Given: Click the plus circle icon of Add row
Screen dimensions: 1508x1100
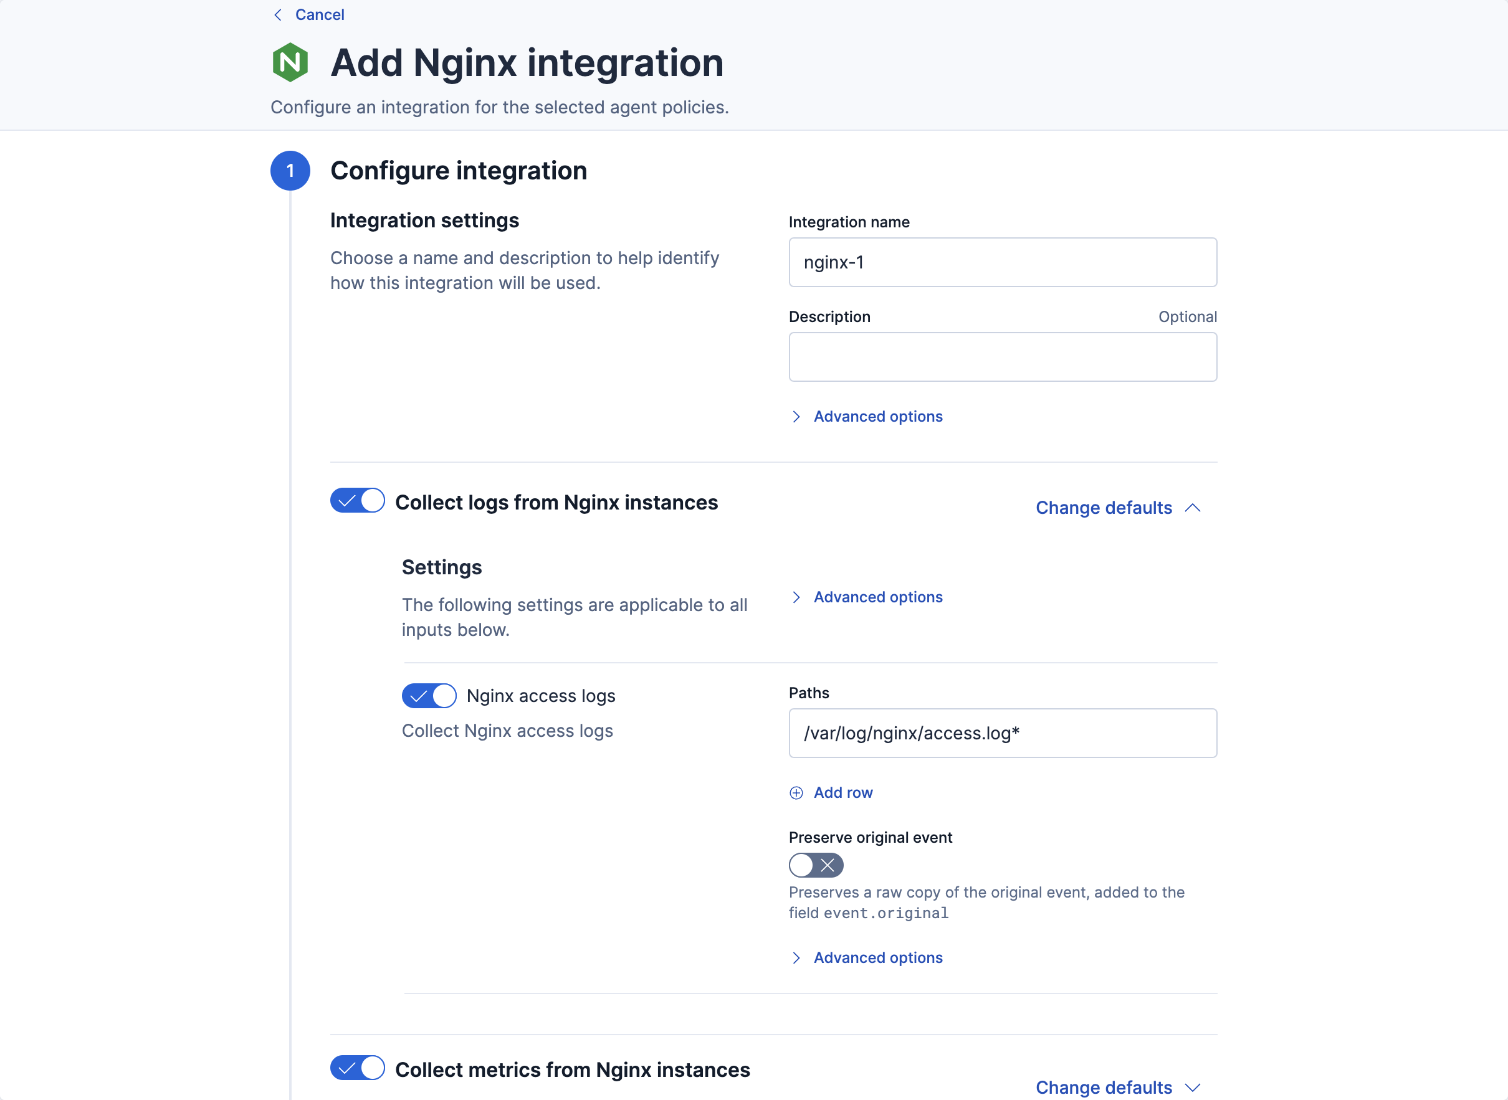Looking at the screenshot, I should (796, 793).
